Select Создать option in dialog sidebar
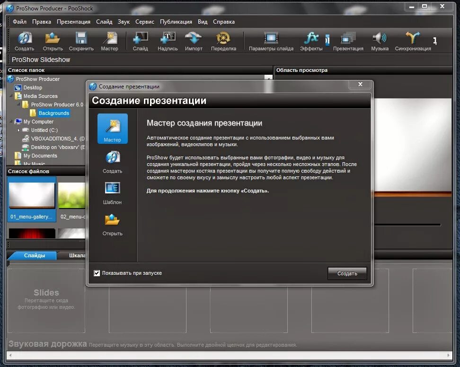This screenshot has width=460, height=367. click(x=112, y=162)
